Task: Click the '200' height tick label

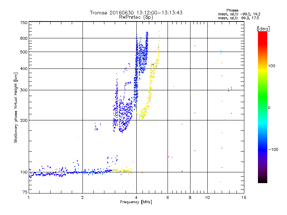Action: pos(24,120)
